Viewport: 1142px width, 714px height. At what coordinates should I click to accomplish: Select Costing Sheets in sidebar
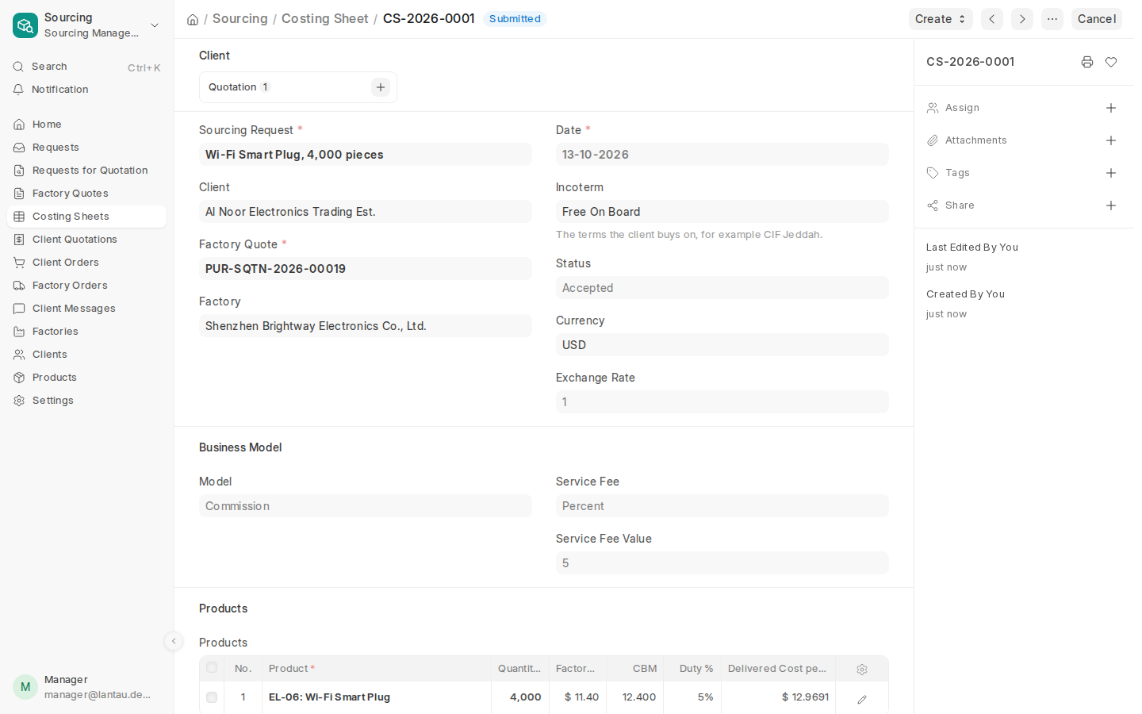click(x=87, y=217)
